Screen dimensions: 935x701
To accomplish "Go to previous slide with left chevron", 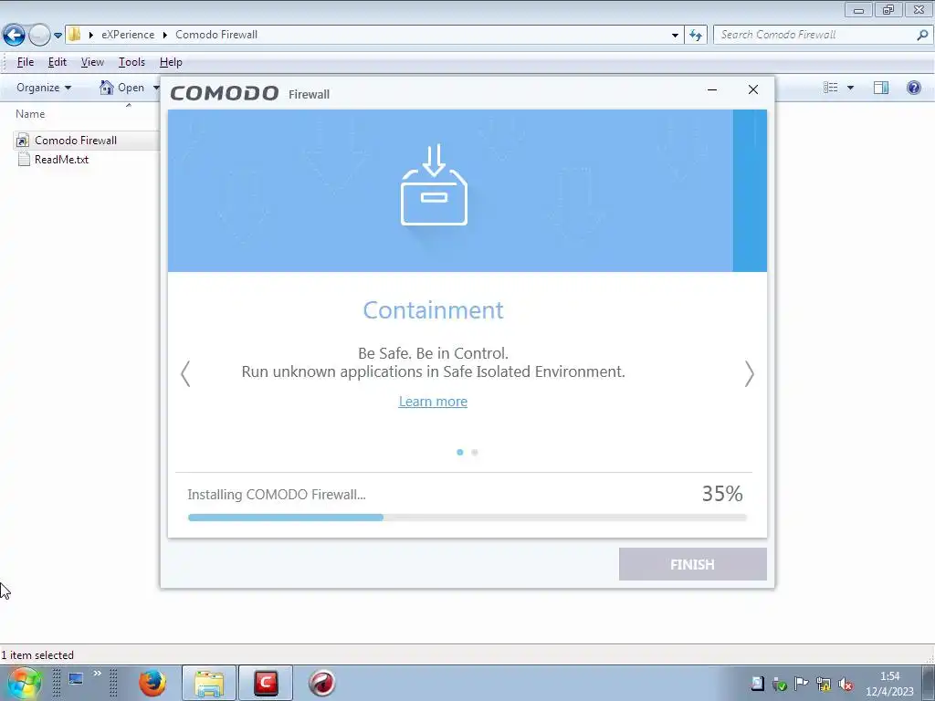I will point(185,373).
